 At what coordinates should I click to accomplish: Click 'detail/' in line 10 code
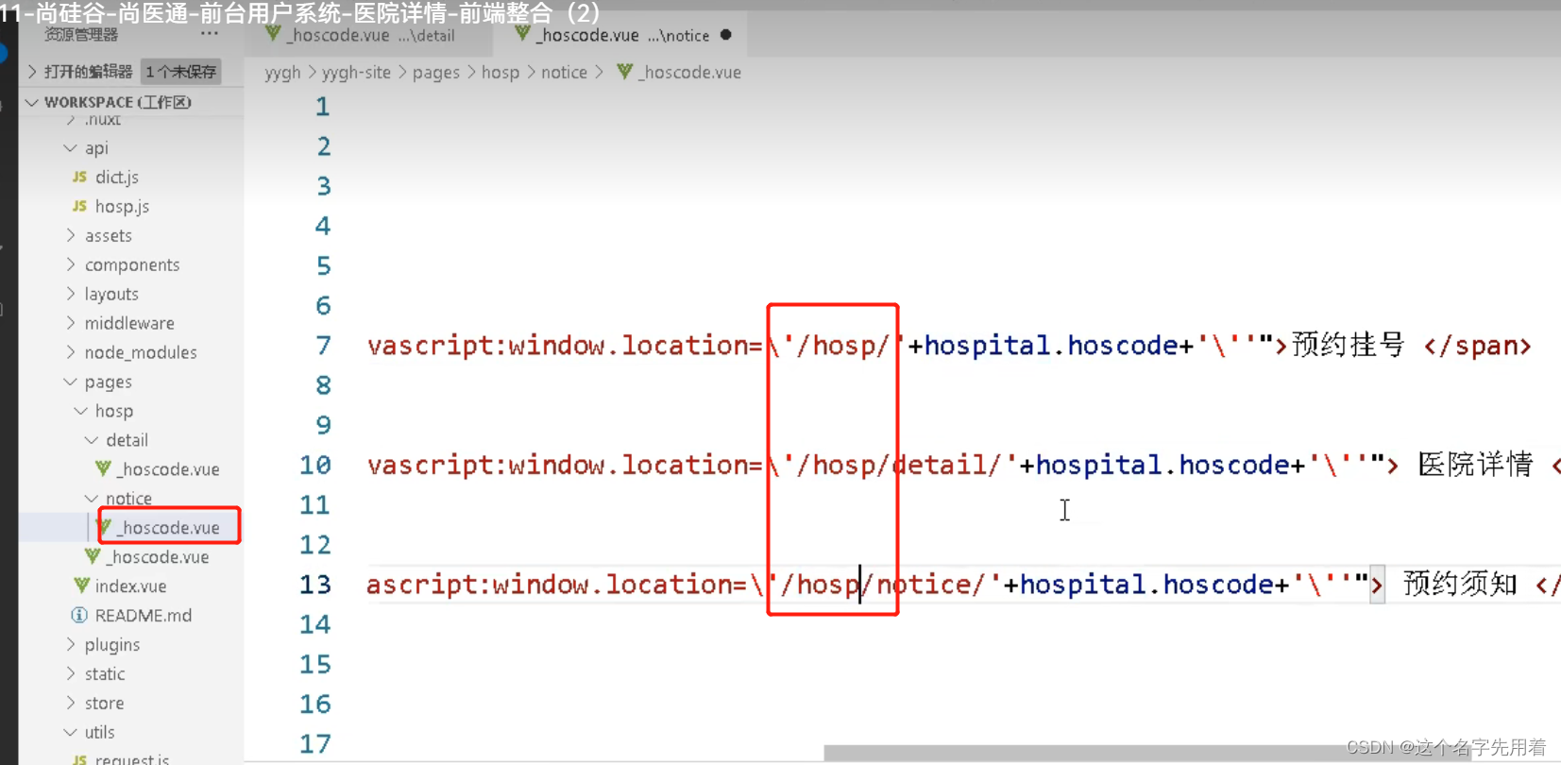[x=947, y=465]
